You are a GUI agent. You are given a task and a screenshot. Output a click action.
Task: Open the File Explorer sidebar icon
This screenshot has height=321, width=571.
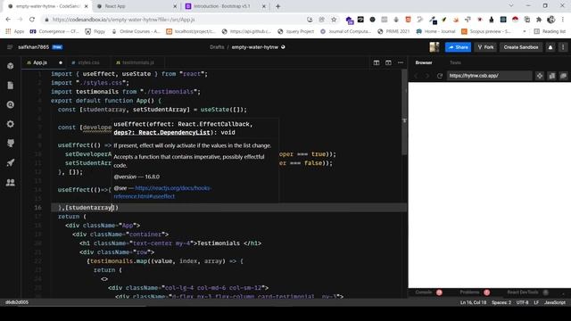coord(11,86)
